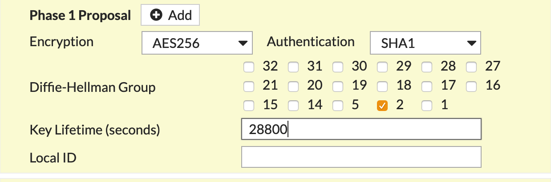Focus the Local ID input field
Image resolution: width=551 pixels, height=182 pixels.
coord(361,157)
